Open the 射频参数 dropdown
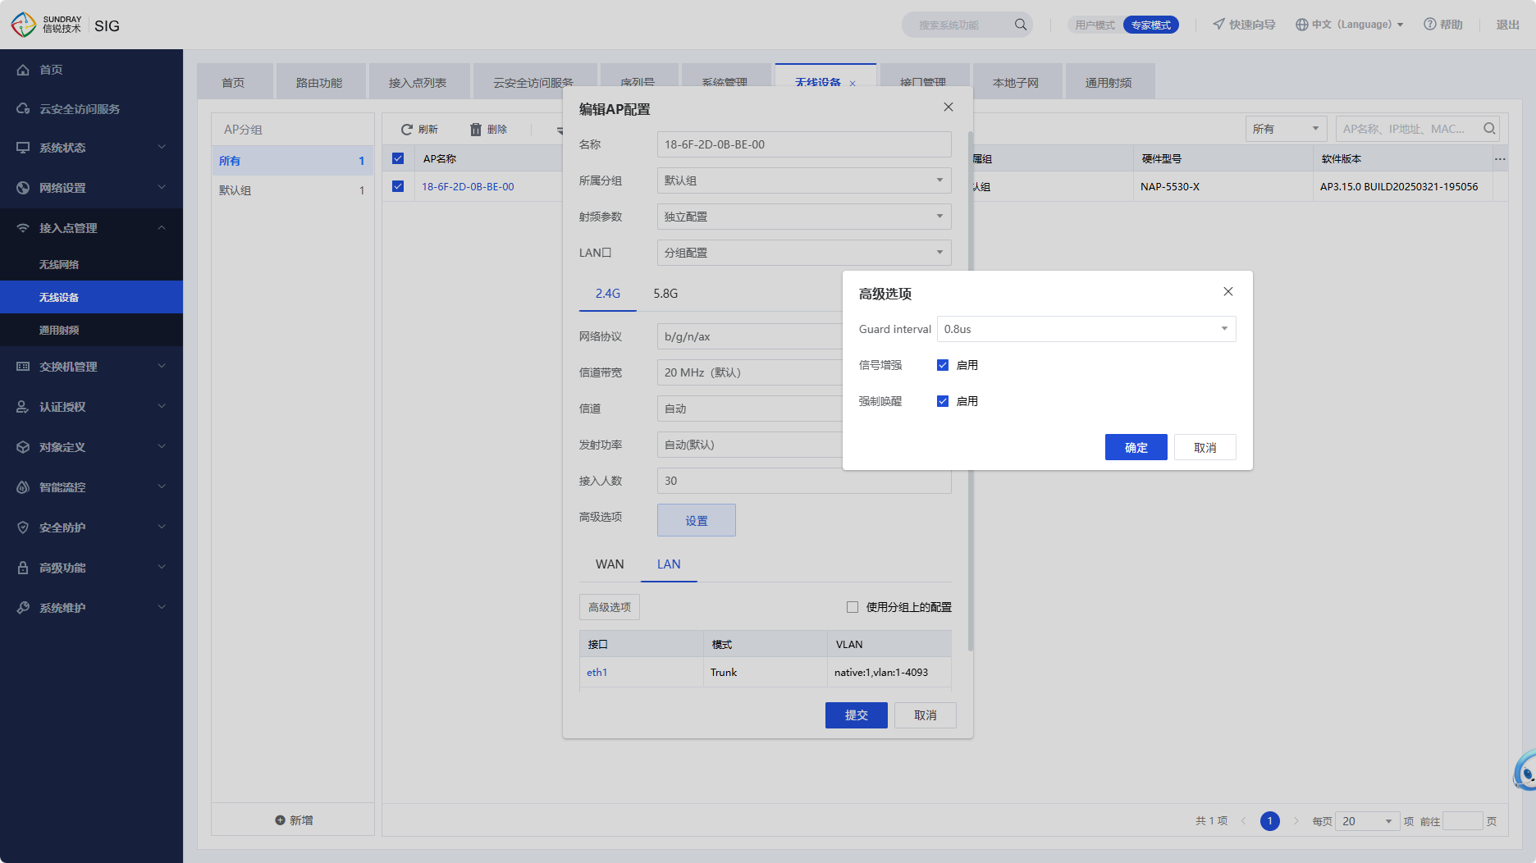The image size is (1536, 863). 804,217
